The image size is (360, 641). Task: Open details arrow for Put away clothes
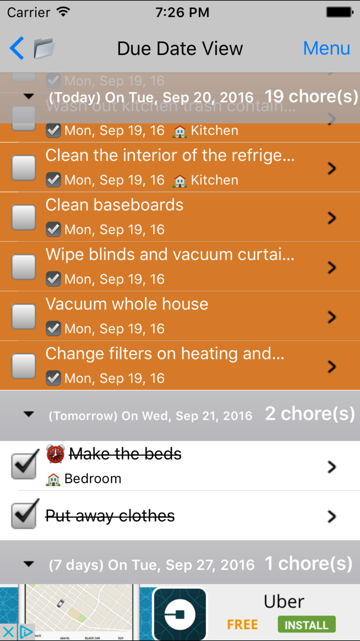point(331,516)
